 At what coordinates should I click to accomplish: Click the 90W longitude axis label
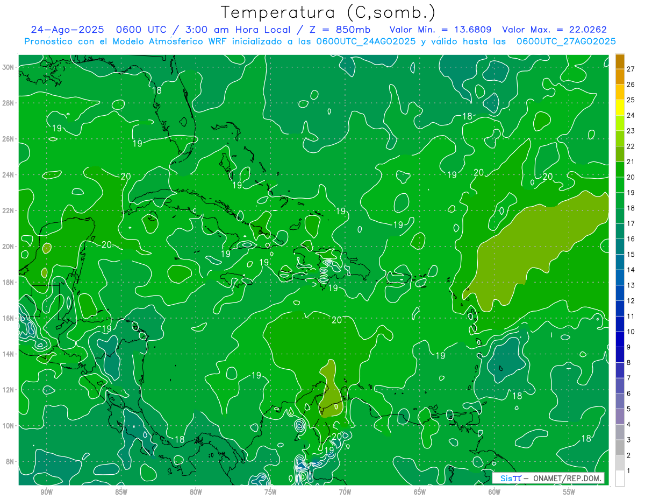click(46, 492)
